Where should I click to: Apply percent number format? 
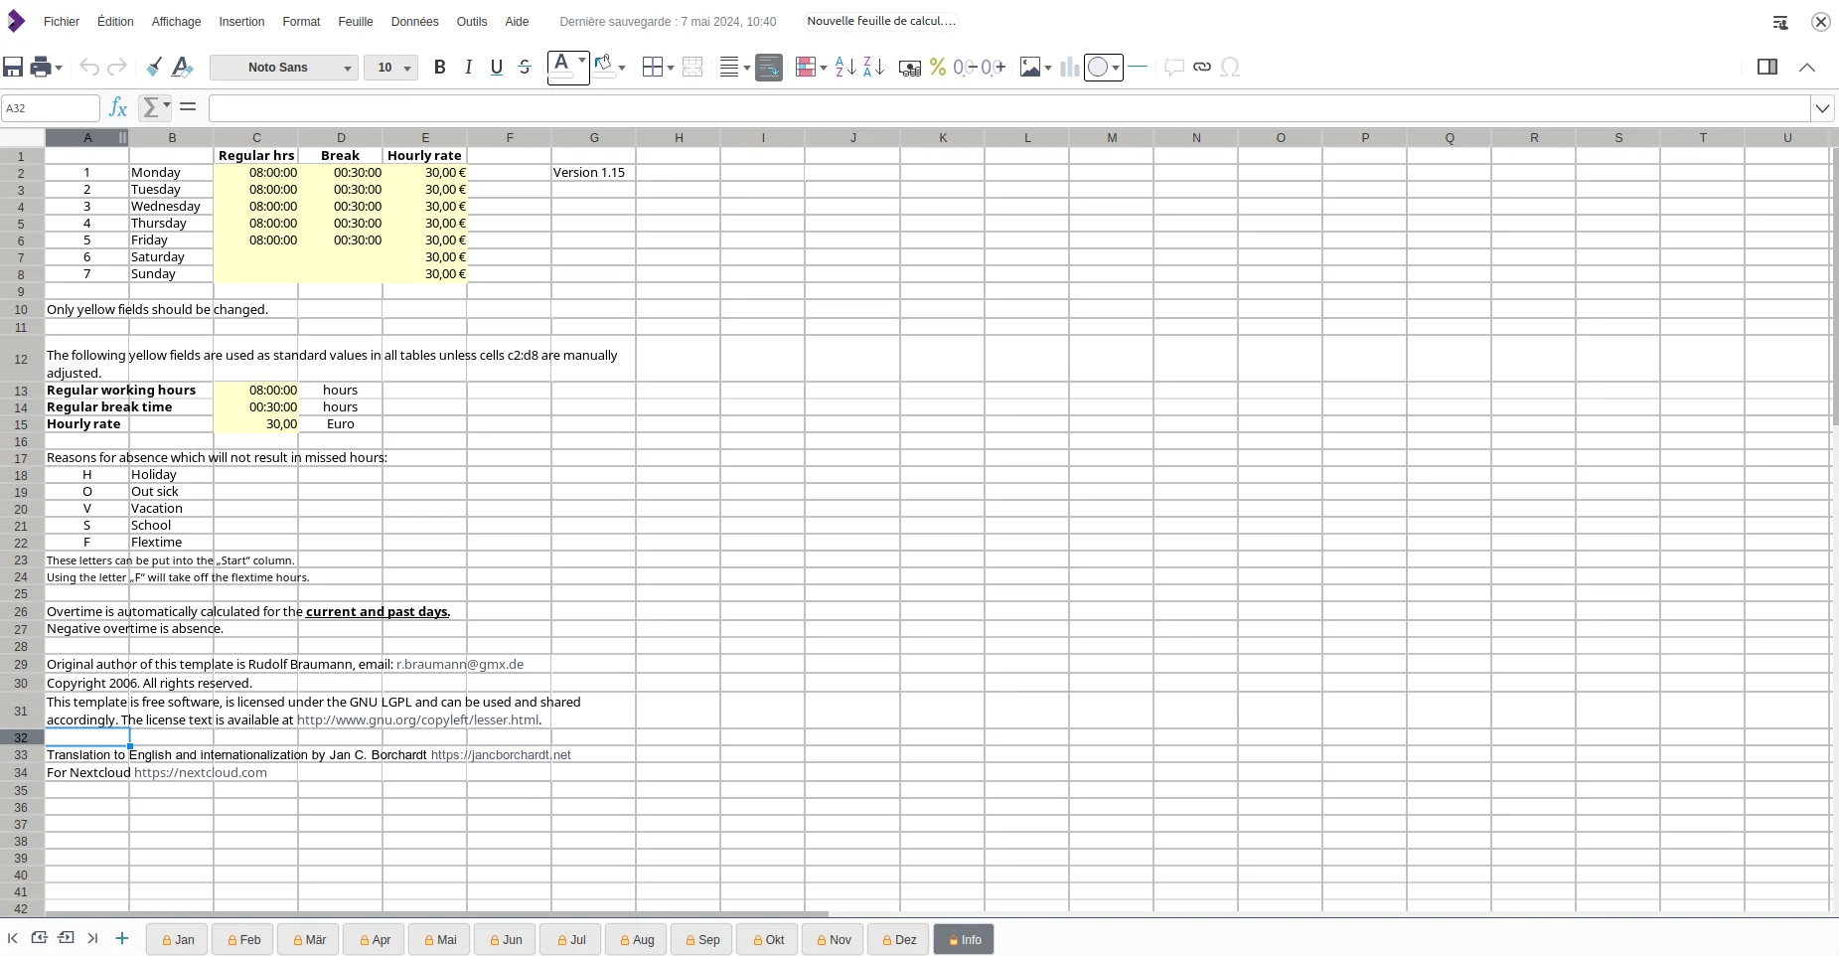pos(937,68)
